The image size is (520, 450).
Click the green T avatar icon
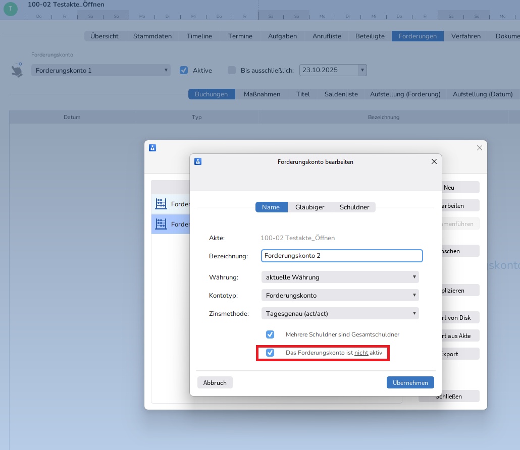10,9
